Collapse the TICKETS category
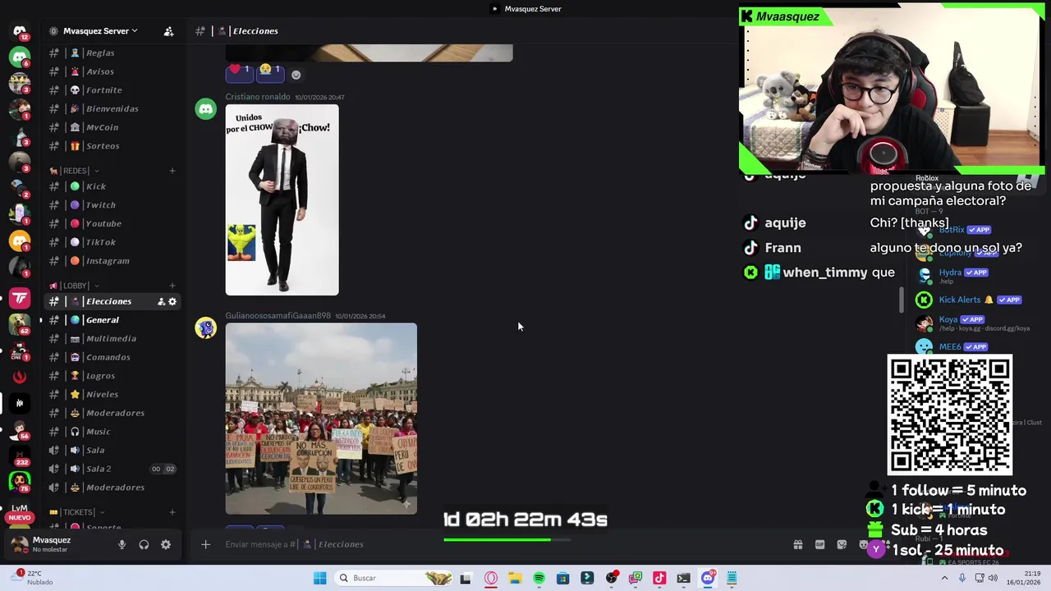The width and height of the screenshot is (1051, 591). pos(76,512)
